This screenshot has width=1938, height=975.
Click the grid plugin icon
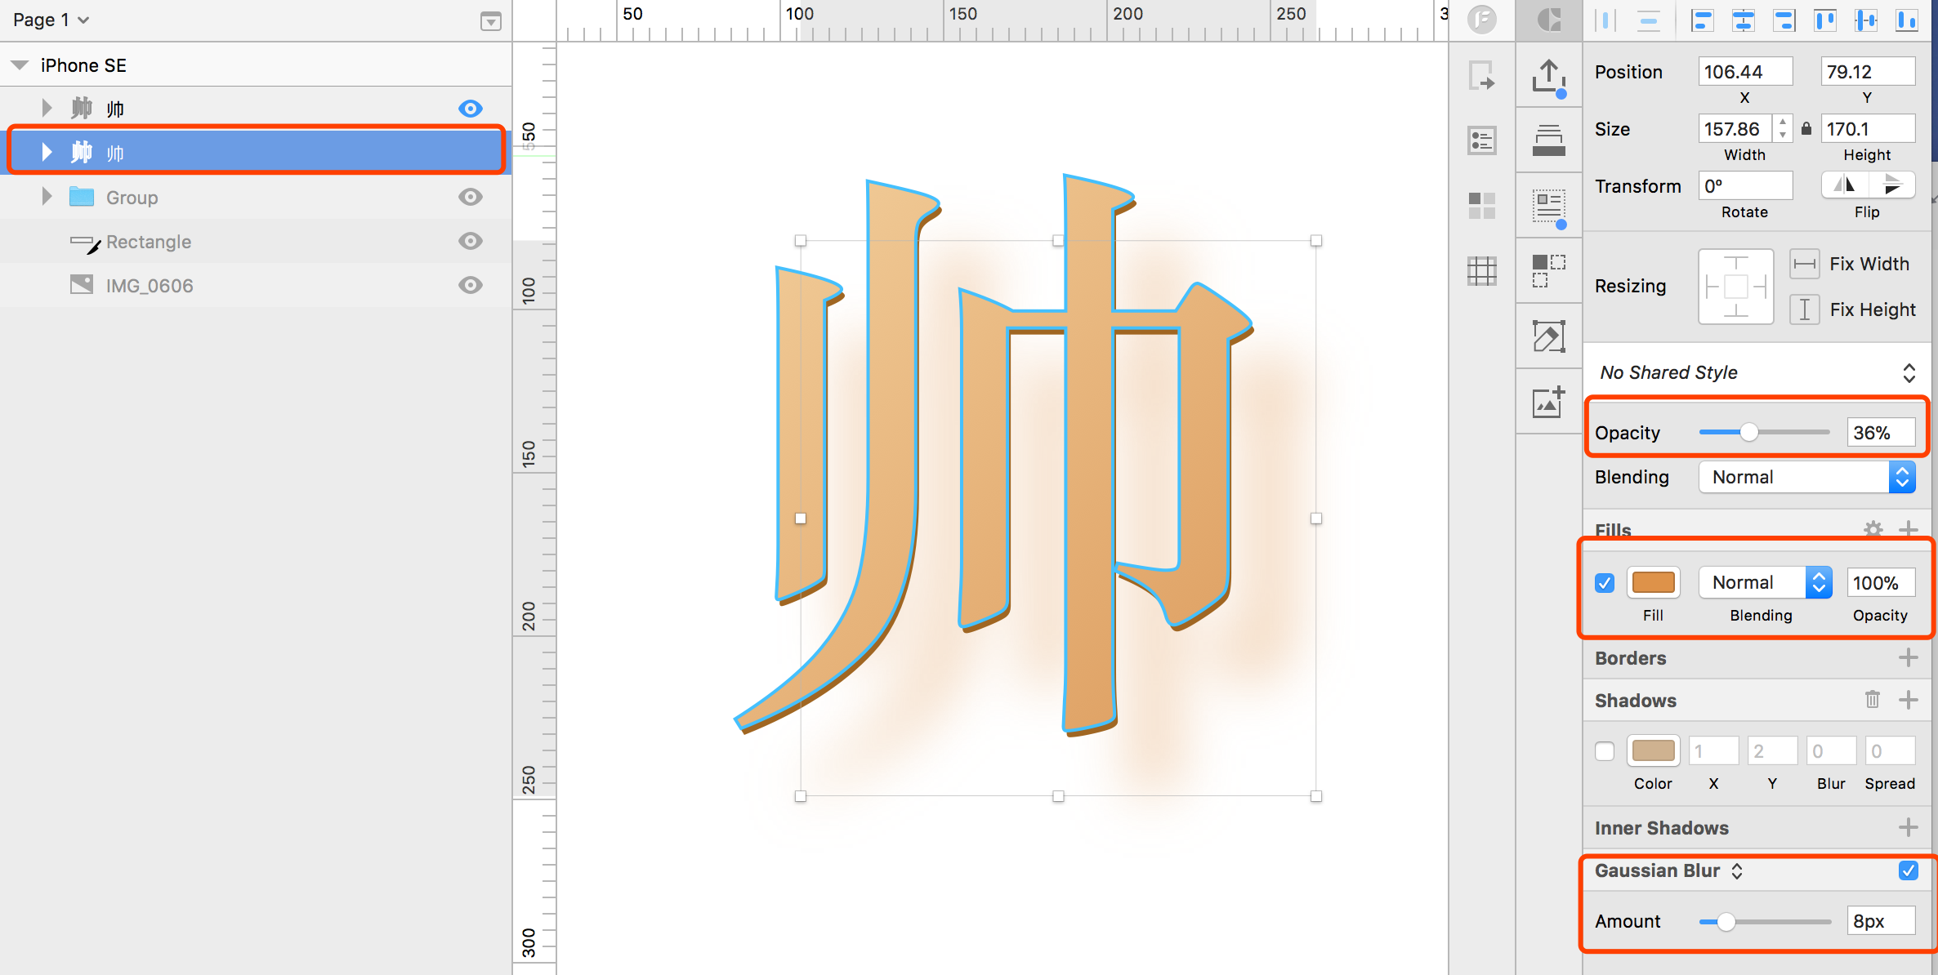click(x=1481, y=270)
